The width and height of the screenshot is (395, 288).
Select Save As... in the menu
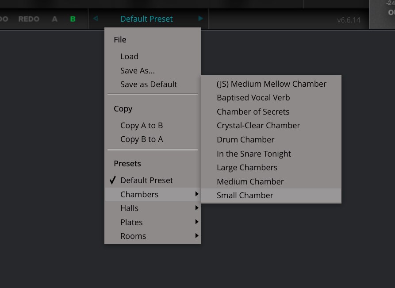138,70
